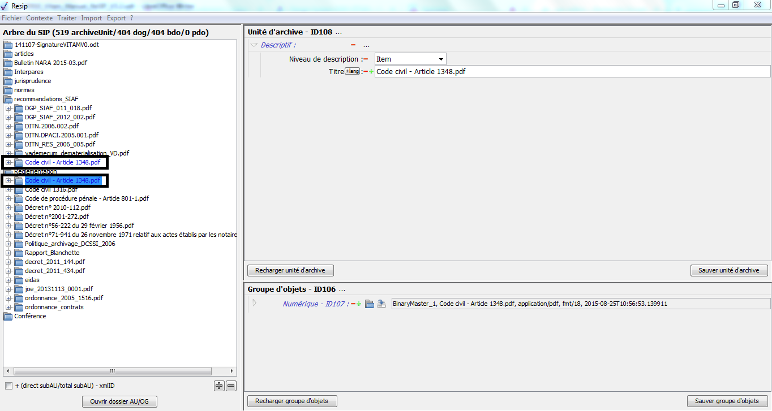This screenshot has width=772, height=411.
Task: Click the +lang button next to Titre
Action: pos(352,71)
